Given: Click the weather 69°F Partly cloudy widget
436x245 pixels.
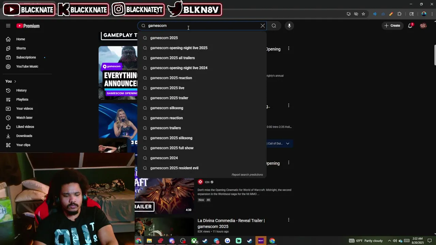Looking at the screenshot, I should pos(366,241).
